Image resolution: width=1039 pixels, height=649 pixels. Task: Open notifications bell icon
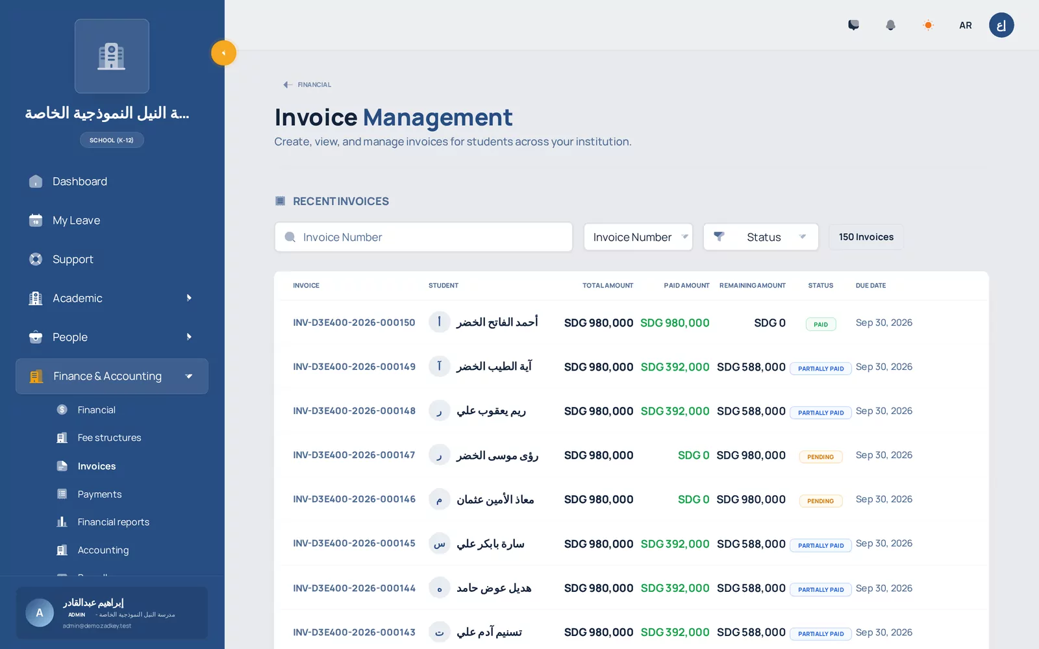click(x=891, y=25)
